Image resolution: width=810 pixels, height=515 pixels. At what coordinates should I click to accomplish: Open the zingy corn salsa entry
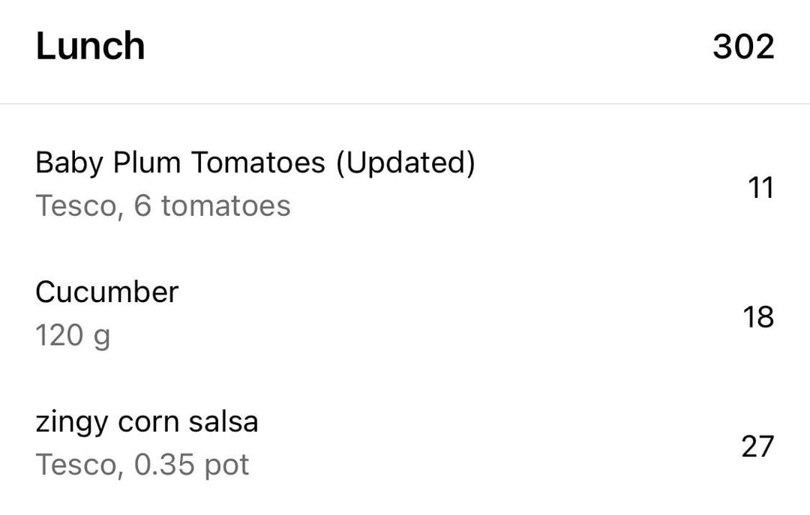click(405, 443)
